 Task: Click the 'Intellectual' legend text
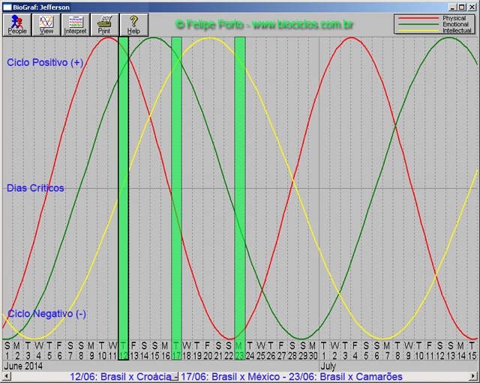tap(457, 30)
